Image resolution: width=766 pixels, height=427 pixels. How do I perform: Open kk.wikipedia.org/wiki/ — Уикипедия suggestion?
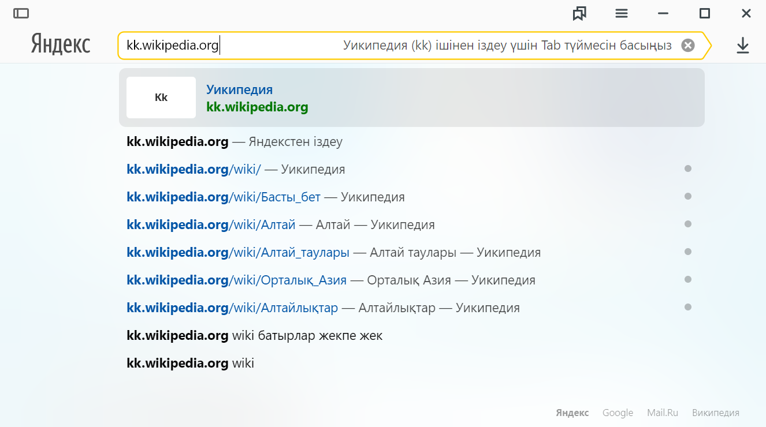pyautogui.click(x=236, y=170)
